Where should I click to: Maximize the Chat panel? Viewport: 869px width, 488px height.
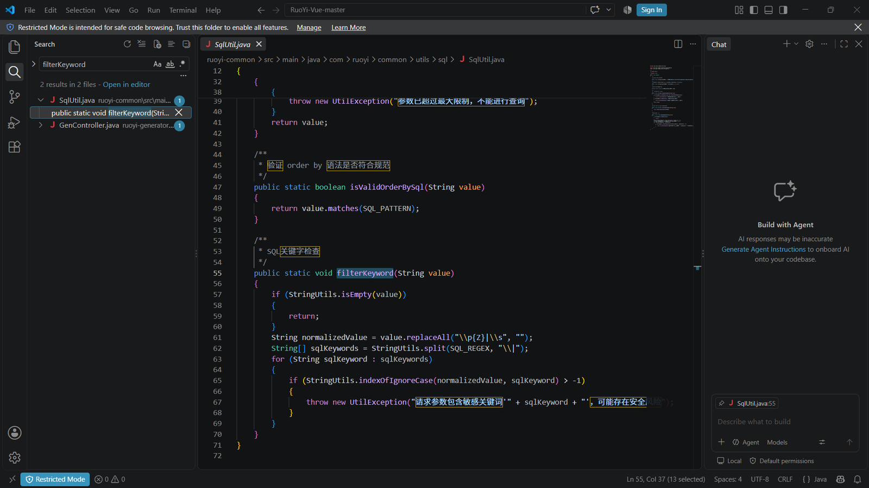pyautogui.click(x=844, y=44)
